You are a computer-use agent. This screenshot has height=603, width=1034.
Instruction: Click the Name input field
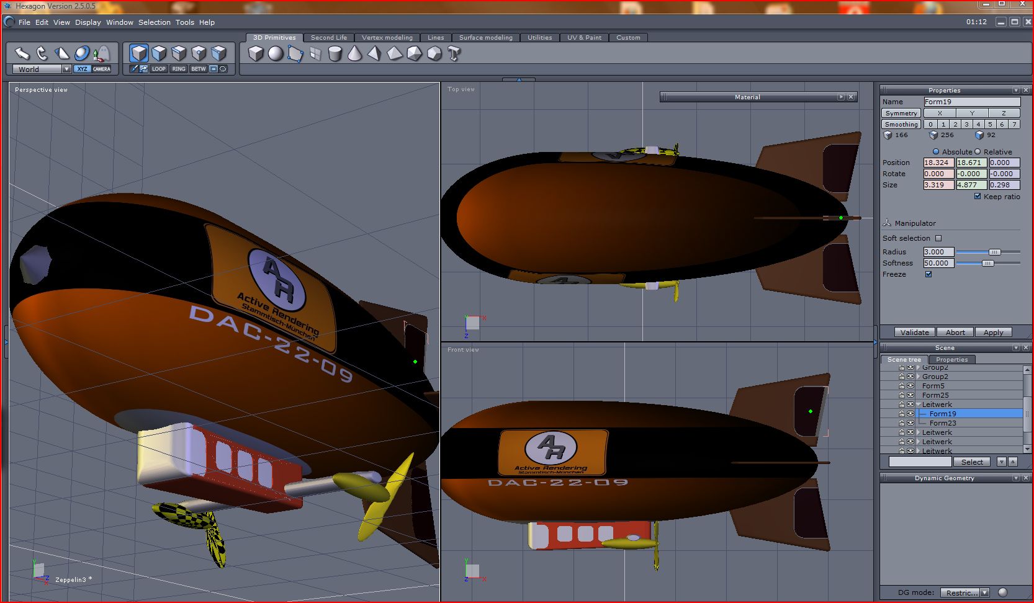[972, 102]
